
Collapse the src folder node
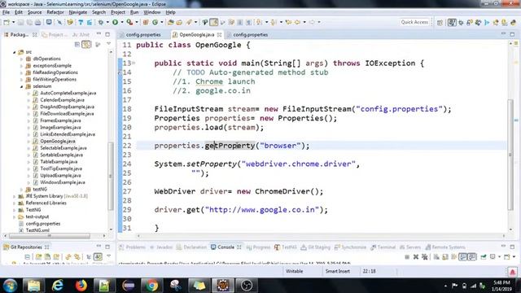point(15,52)
